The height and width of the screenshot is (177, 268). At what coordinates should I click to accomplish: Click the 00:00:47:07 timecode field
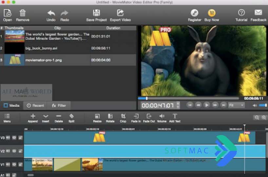pyautogui.click(x=158, y=105)
